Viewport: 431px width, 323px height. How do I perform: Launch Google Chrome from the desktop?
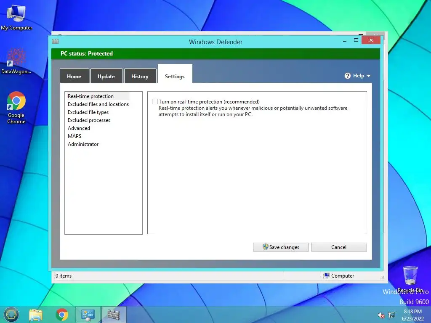tap(16, 107)
